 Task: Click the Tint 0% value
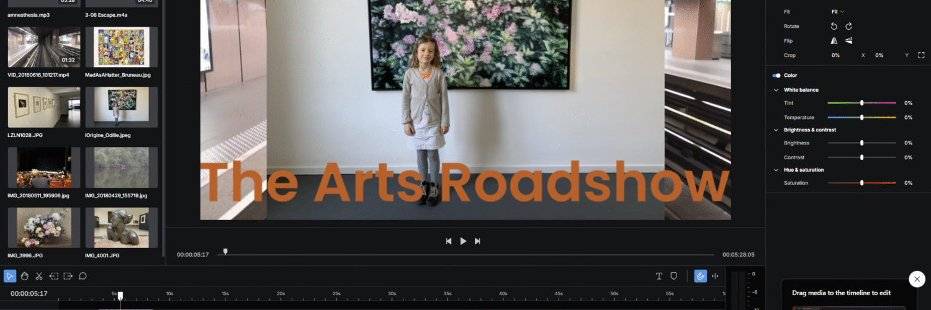click(x=908, y=103)
